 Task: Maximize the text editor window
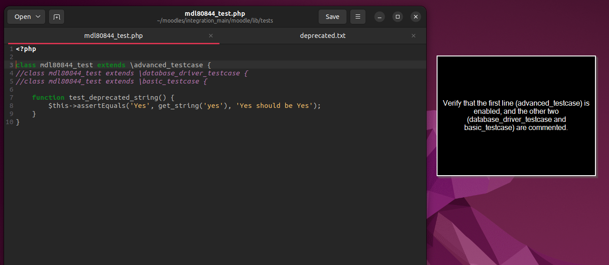(x=398, y=17)
